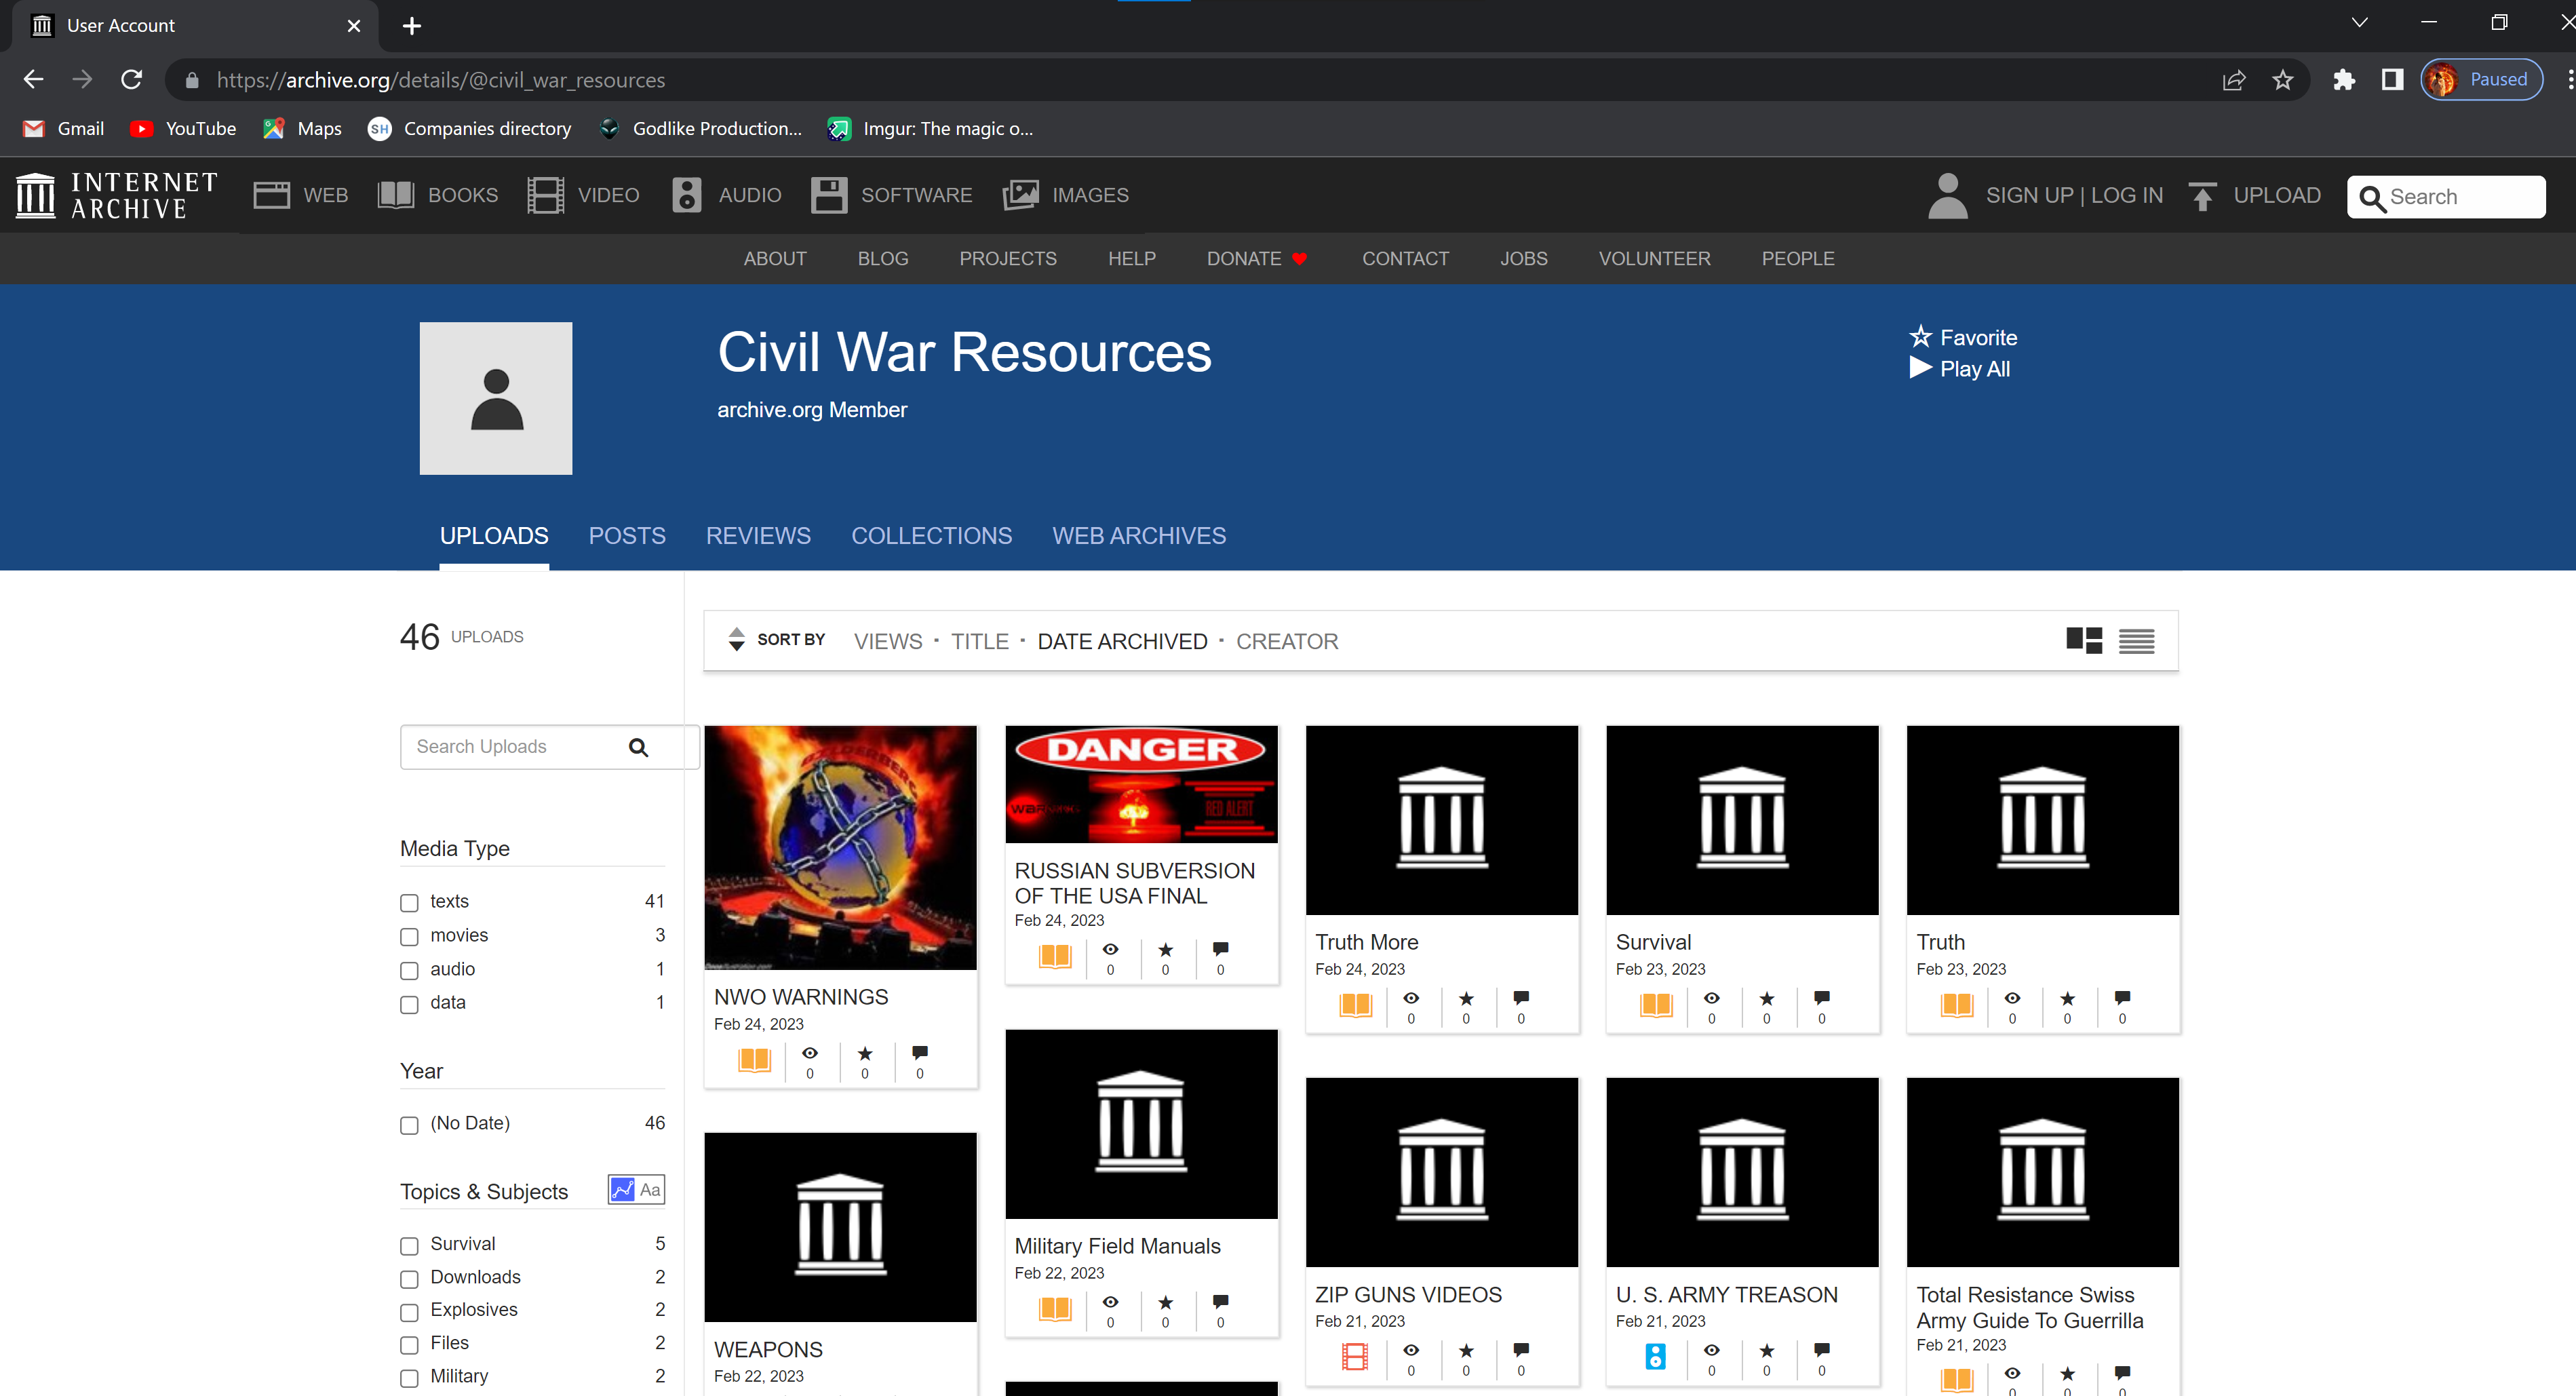Open the Books section icon
Viewport: 2576px width, 1396px height.
point(396,195)
